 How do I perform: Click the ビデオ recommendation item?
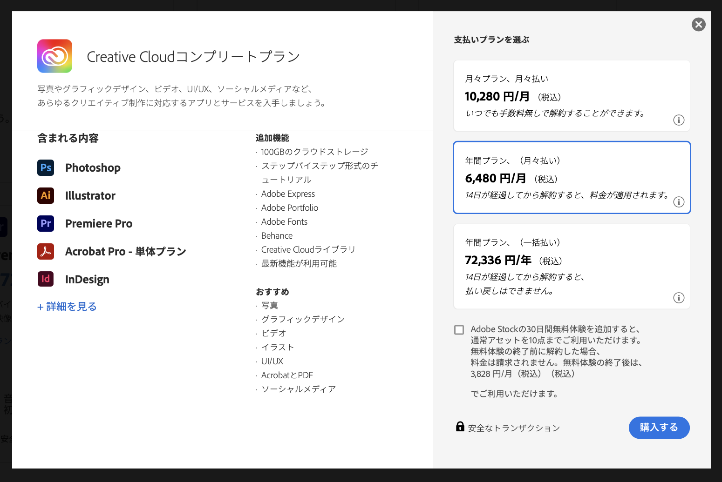[274, 334]
